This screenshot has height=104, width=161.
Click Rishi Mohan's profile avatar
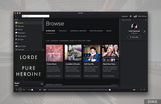tap(135, 16)
